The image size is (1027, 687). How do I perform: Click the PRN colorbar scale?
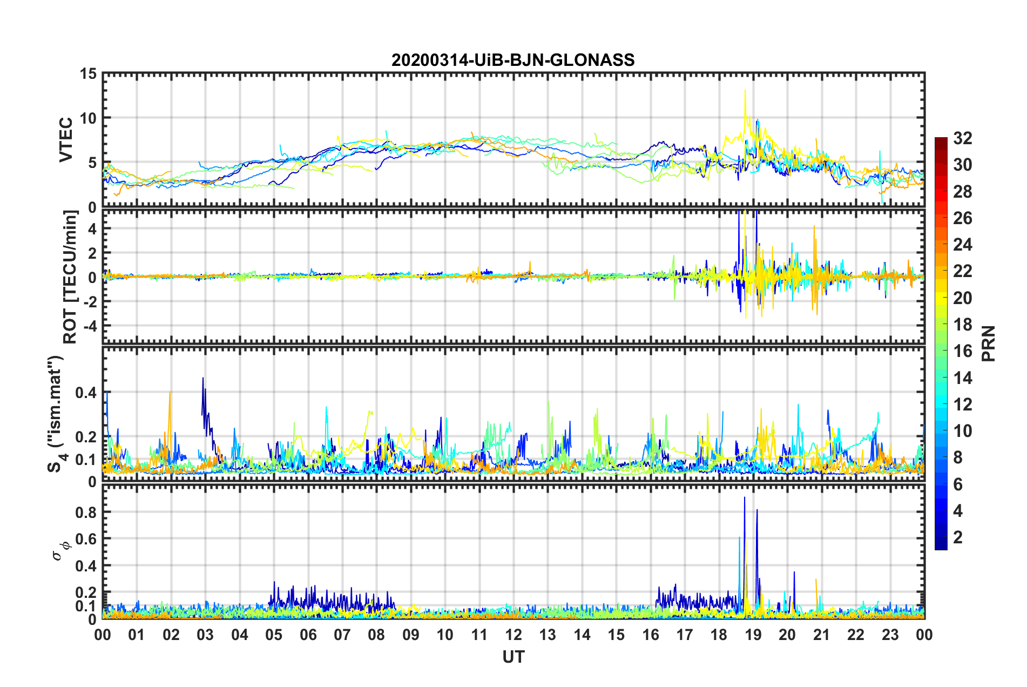[941, 343]
